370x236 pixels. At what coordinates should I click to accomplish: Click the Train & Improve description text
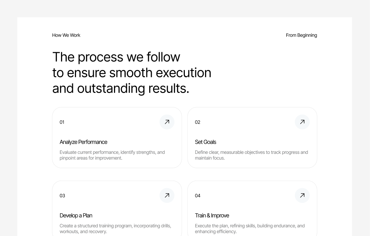(x=250, y=229)
